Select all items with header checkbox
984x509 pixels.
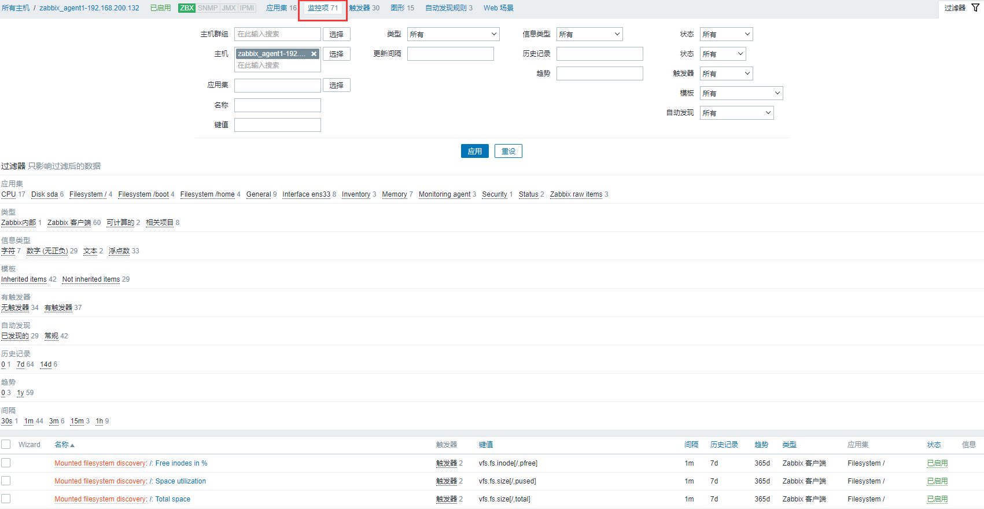6,444
